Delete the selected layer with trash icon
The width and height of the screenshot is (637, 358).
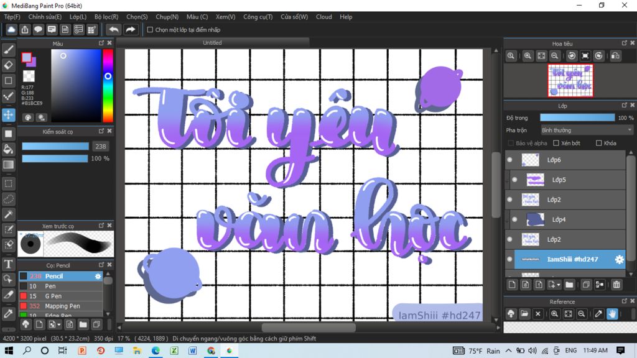coord(616,285)
